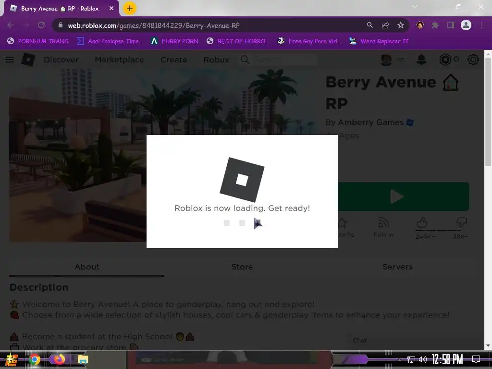
Task: Follow the Berry Avenue game
Action: (383, 228)
